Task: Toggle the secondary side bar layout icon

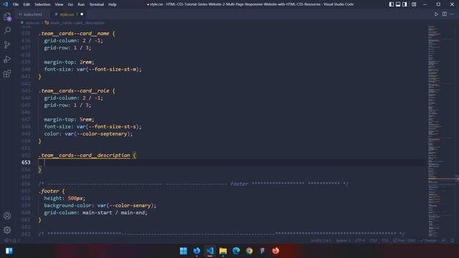Action: 404,4
